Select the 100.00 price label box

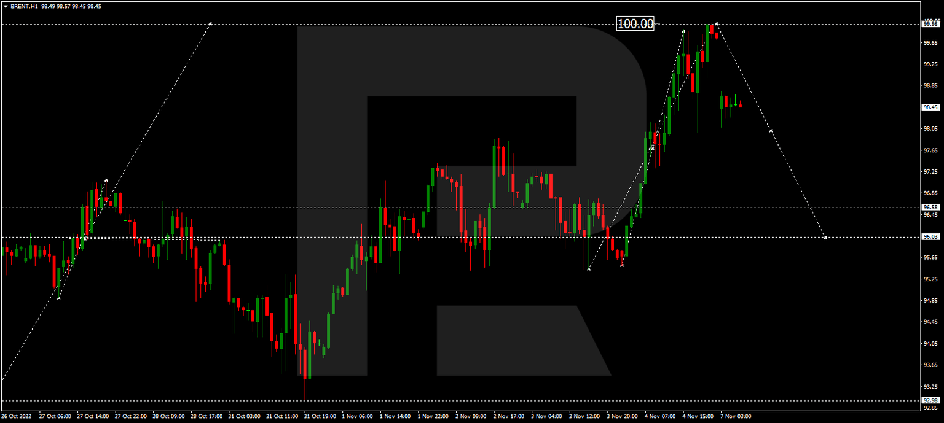pos(635,24)
